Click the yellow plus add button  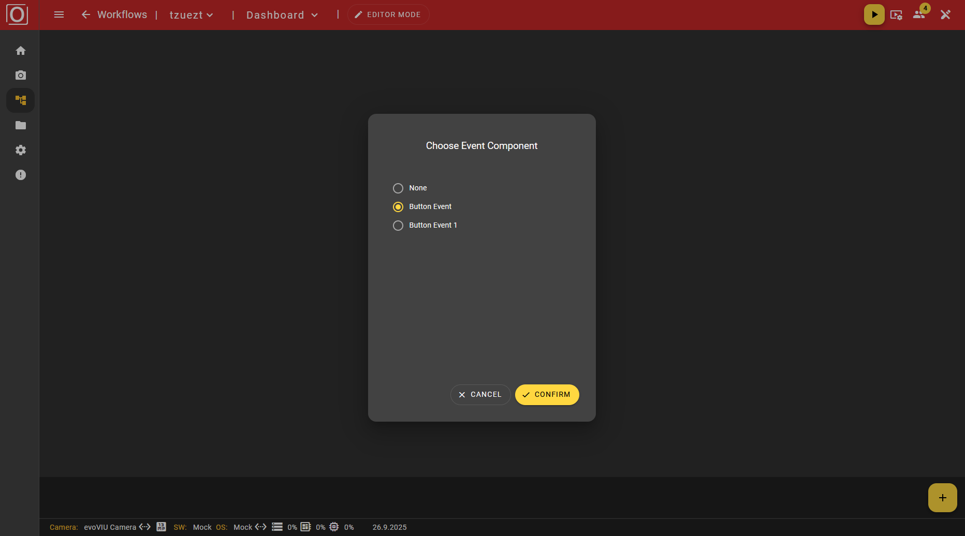[942, 498]
